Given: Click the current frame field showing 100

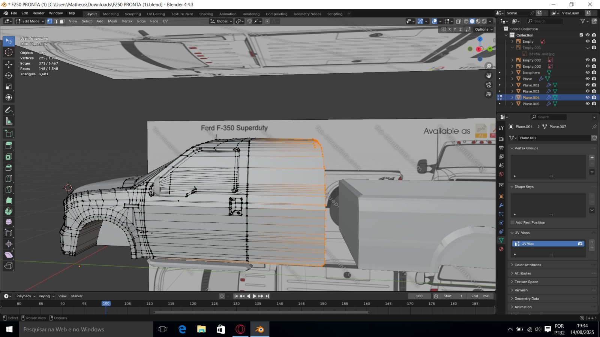Looking at the screenshot, I should point(419,296).
